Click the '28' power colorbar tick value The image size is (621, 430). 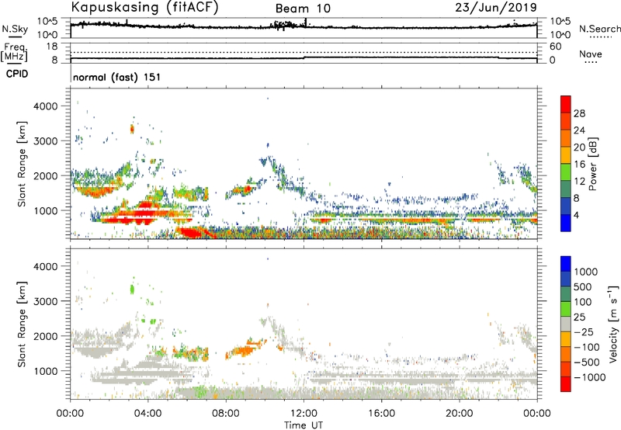pyautogui.click(x=579, y=113)
